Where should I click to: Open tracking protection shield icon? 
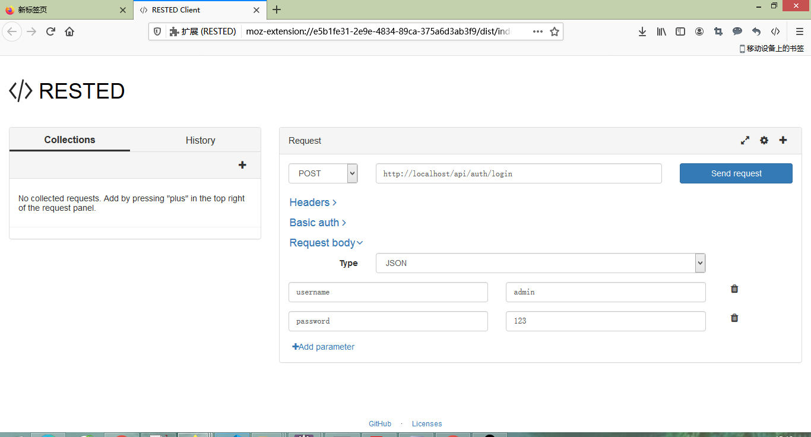[157, 31]
